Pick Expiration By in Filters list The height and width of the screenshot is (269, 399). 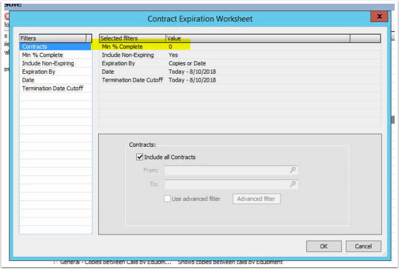click(x=55, y=72)
